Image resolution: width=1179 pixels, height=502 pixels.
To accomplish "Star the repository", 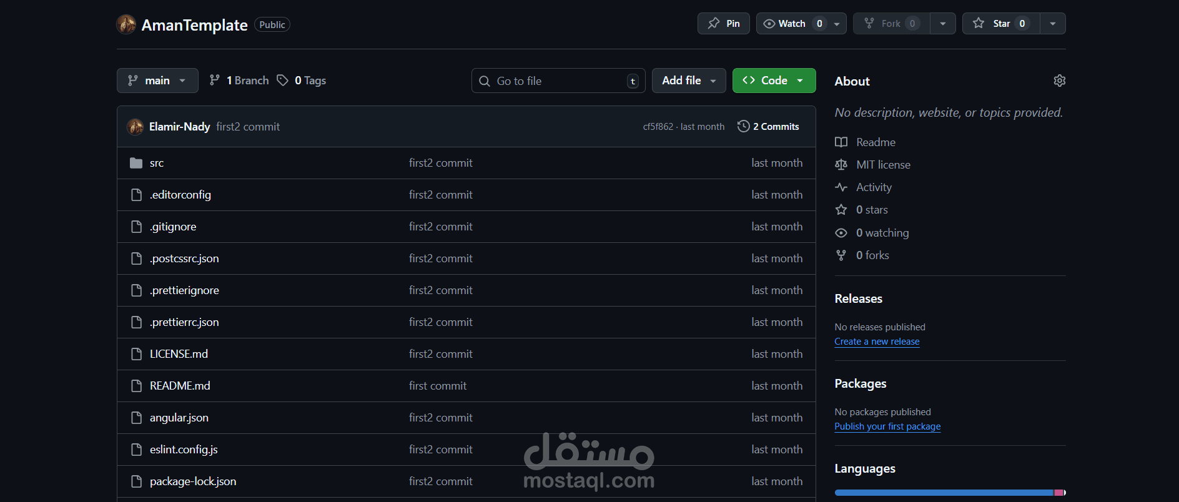I will (1001, 24).
